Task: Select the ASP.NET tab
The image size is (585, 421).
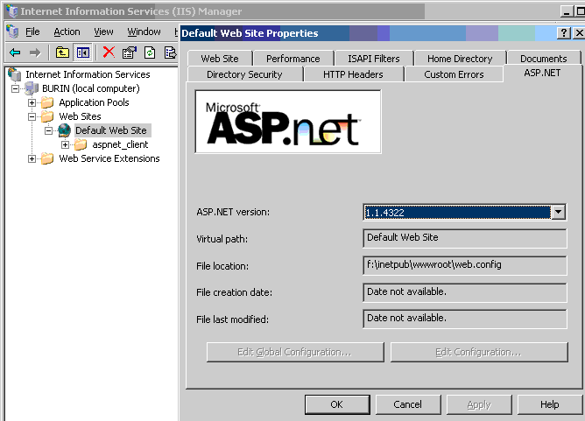Action: click(542, 74)
